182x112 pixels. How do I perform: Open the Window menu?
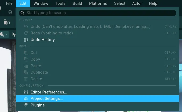[41, 3]
